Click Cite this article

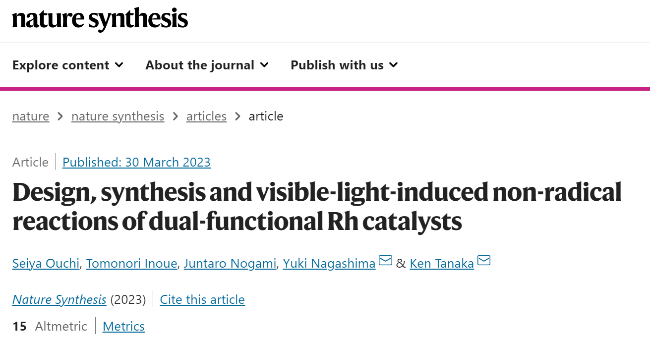pos(202,299)
